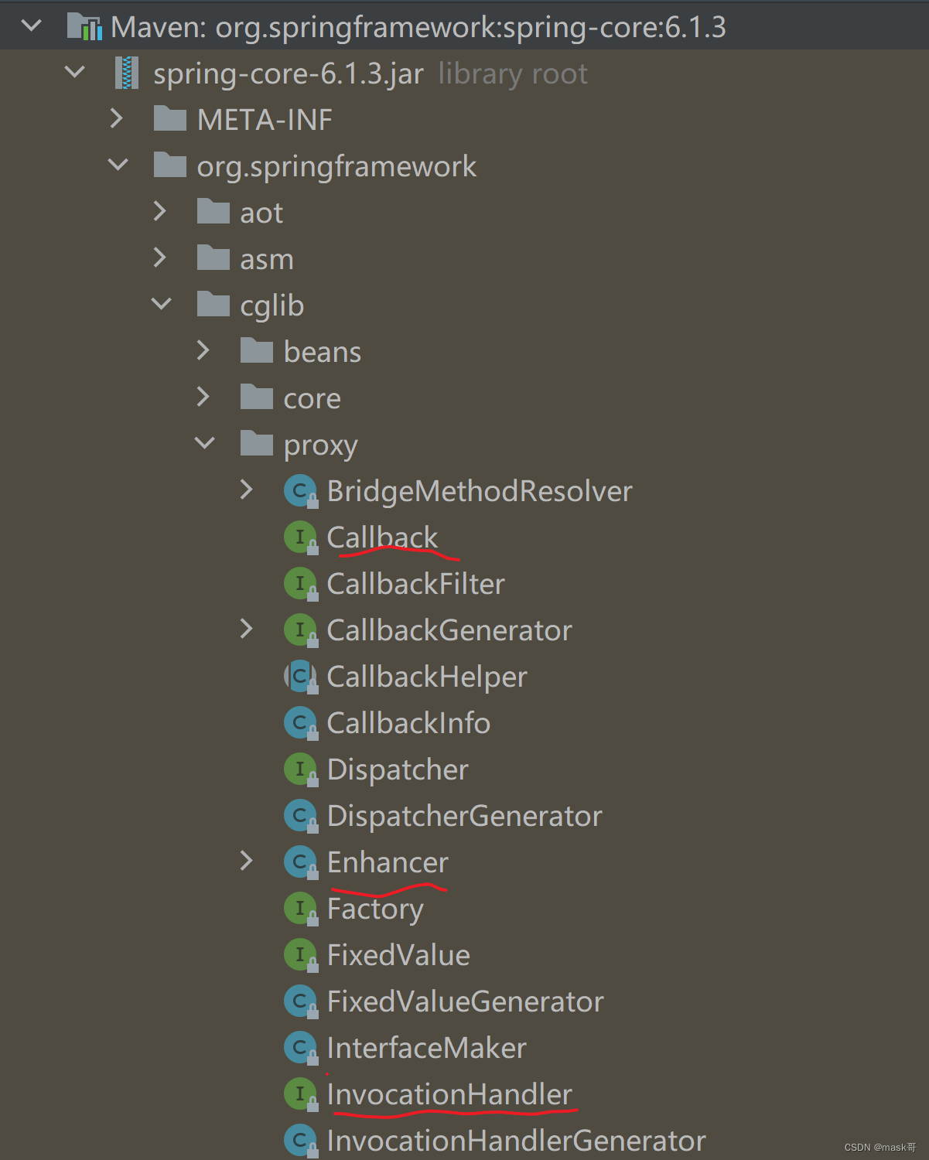929x1160 pixels.
Task: Select CallbackHelper in the tree
Action: tap(426, 676)
